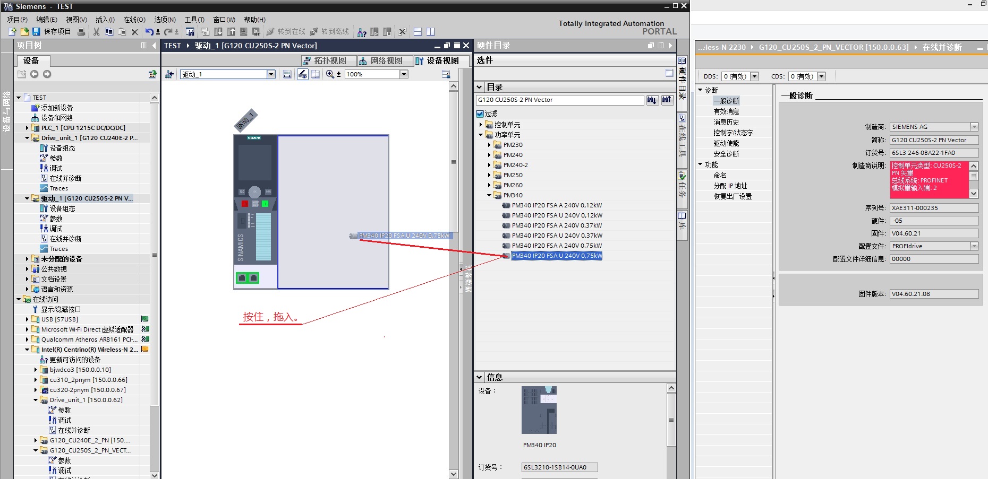Click the search downward icon in catalog
Screen dimensions: 988x479
652,100
